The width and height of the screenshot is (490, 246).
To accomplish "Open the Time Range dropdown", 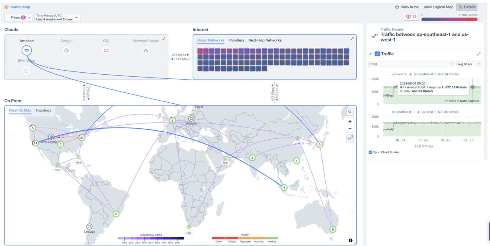I will click(x=57, y=17).
